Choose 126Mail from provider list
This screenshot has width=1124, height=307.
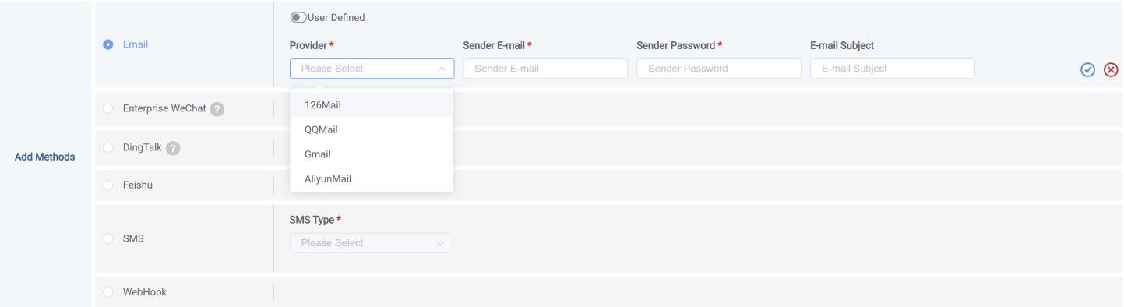click(372, 104)
